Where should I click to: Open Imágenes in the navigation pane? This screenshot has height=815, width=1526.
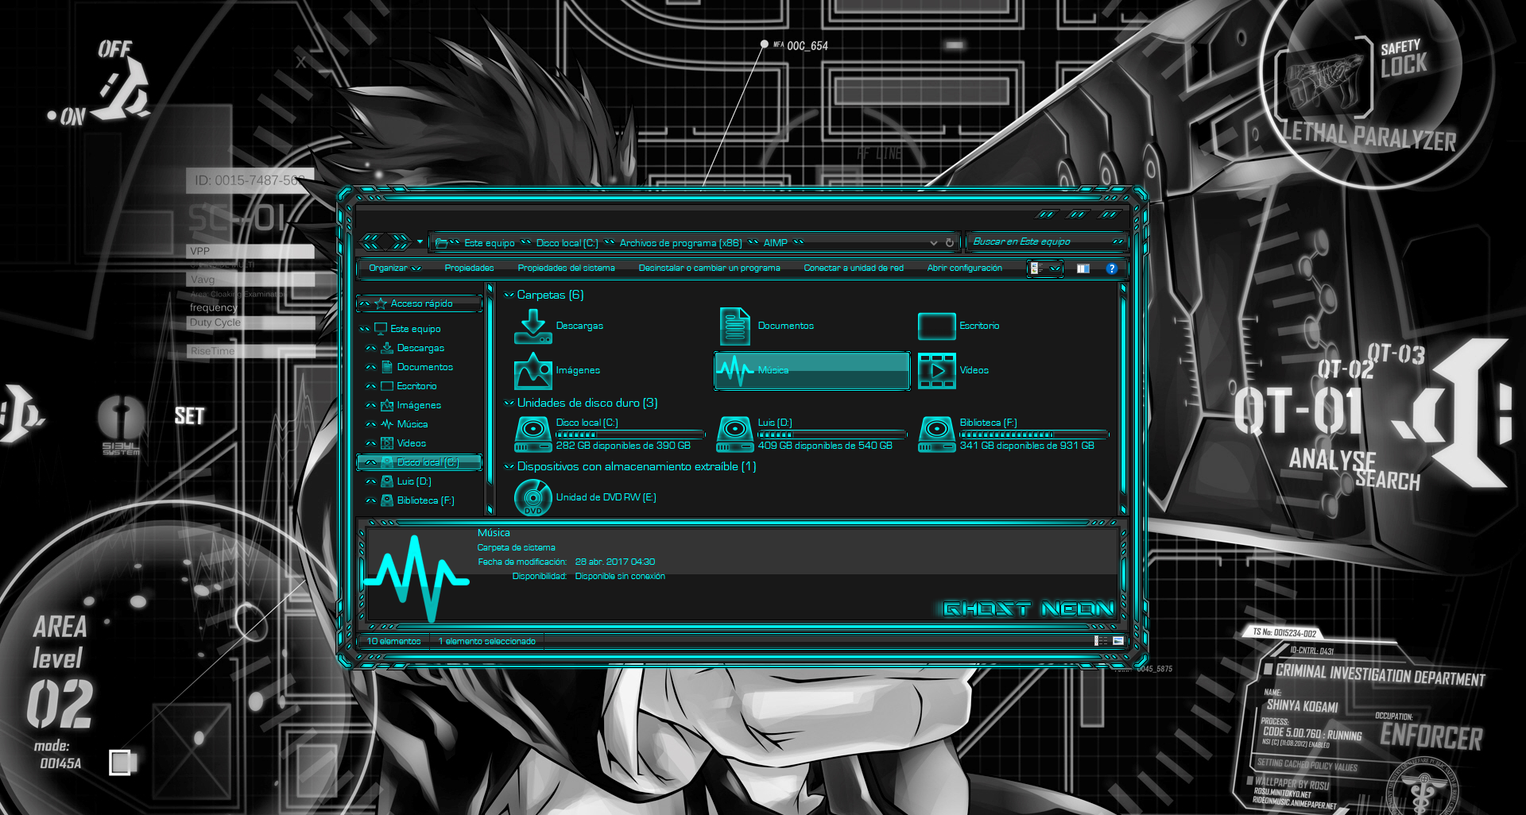(419, 405)
